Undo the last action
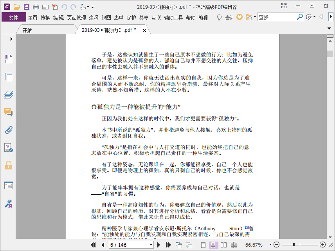The width and height of the screenshot is (335, 251). tap(64, 7)
